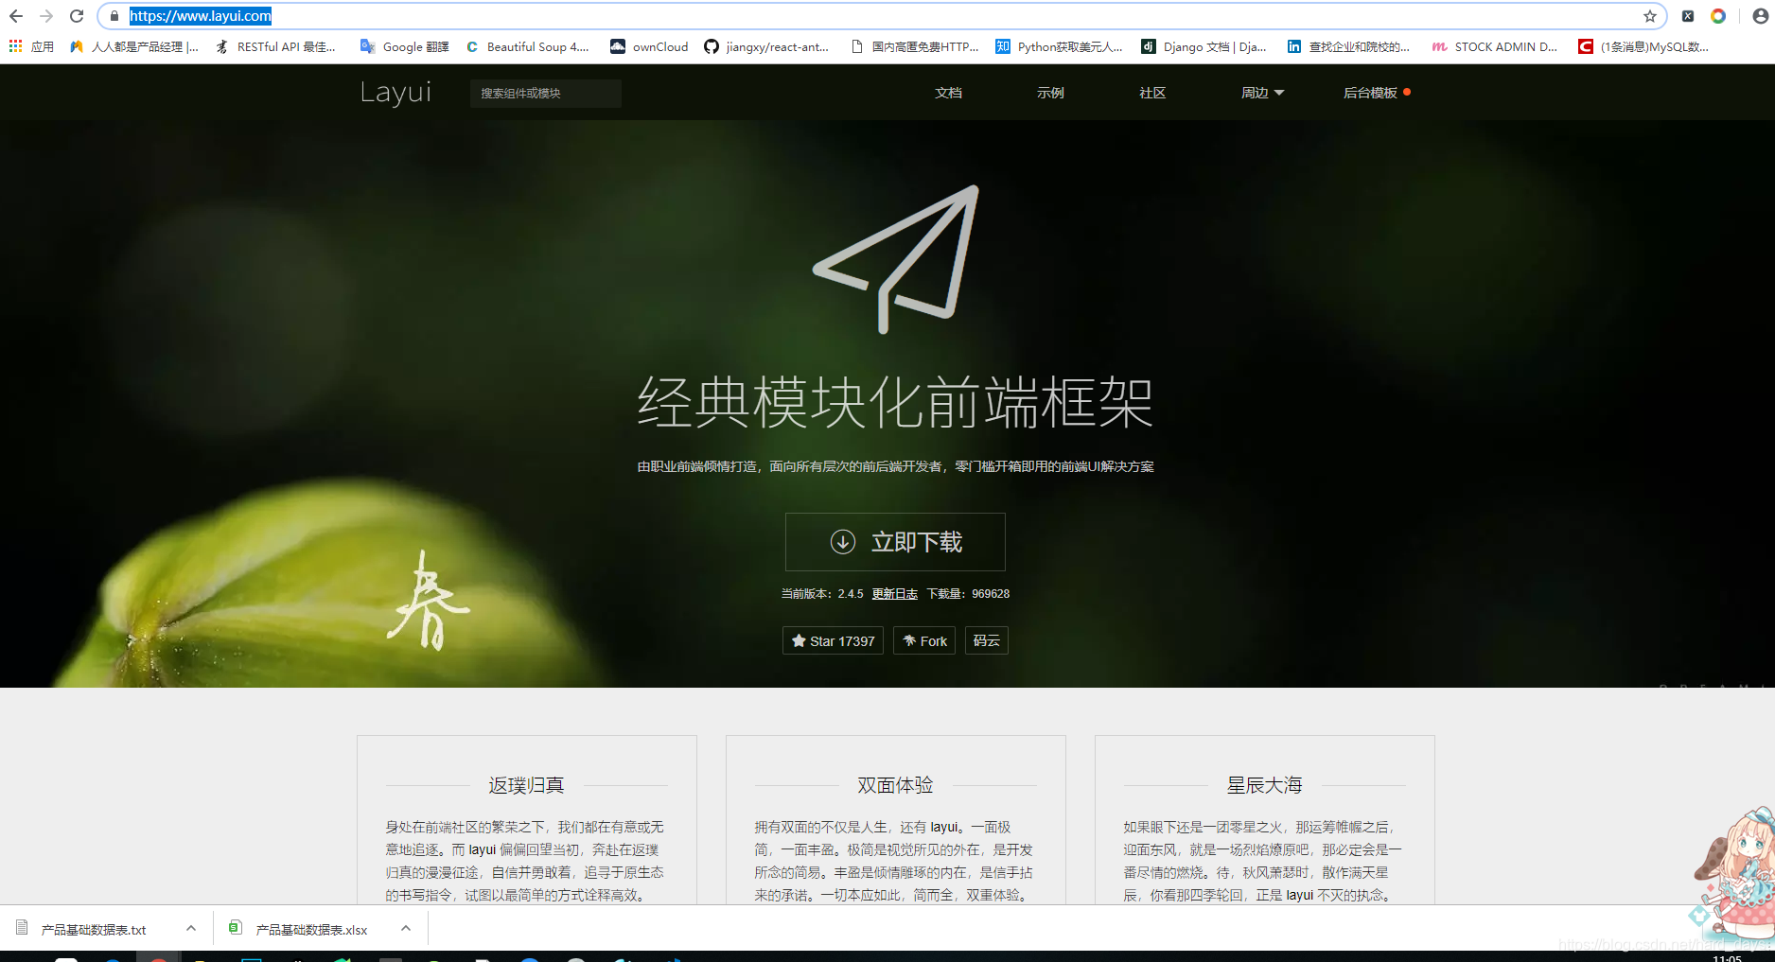Open the 查找企业和院校 LinkedIn bookmark
The image size is (1775, 962).
tap(1348, 46)
